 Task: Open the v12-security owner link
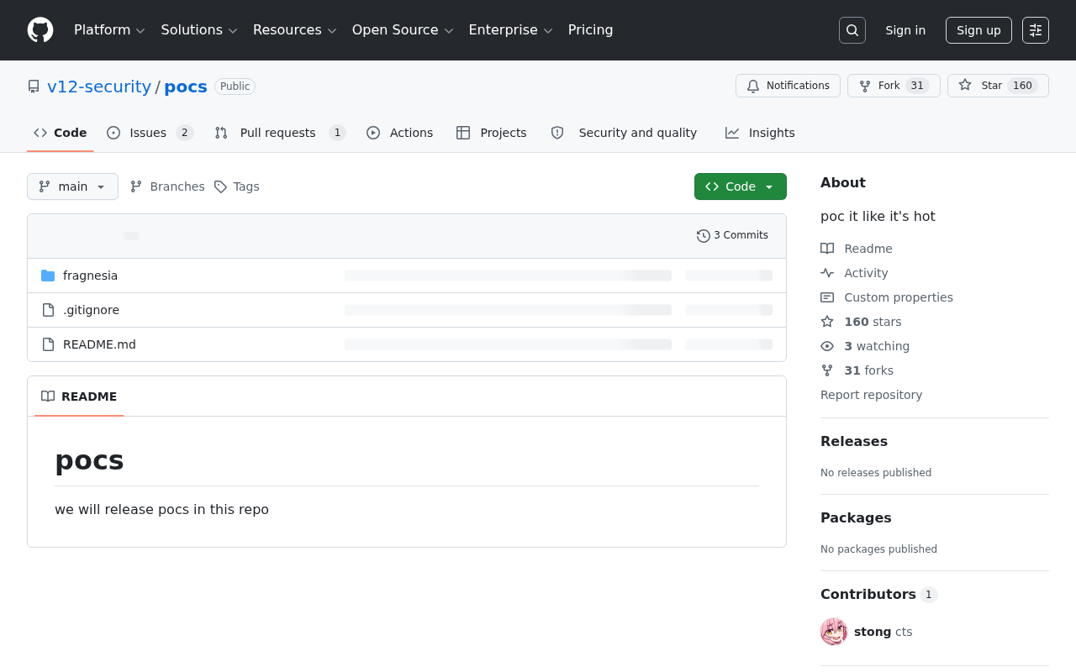[x=99, y=87]
